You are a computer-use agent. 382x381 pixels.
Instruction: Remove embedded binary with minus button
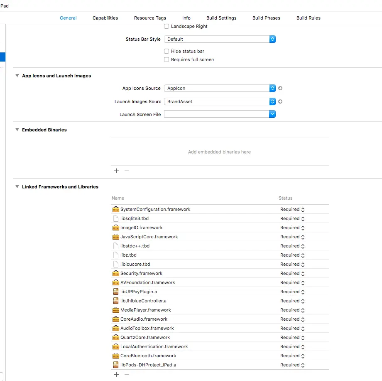tap(127, 171)
